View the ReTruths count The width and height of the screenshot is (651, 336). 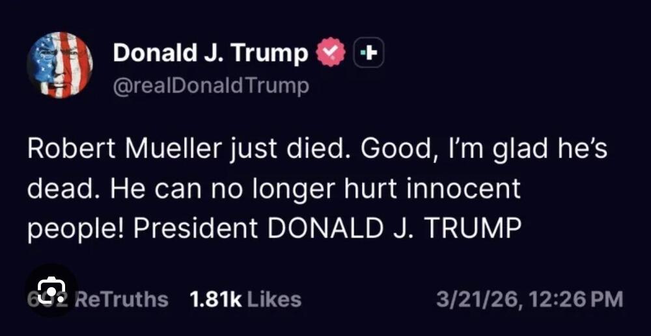click(98, 300)
